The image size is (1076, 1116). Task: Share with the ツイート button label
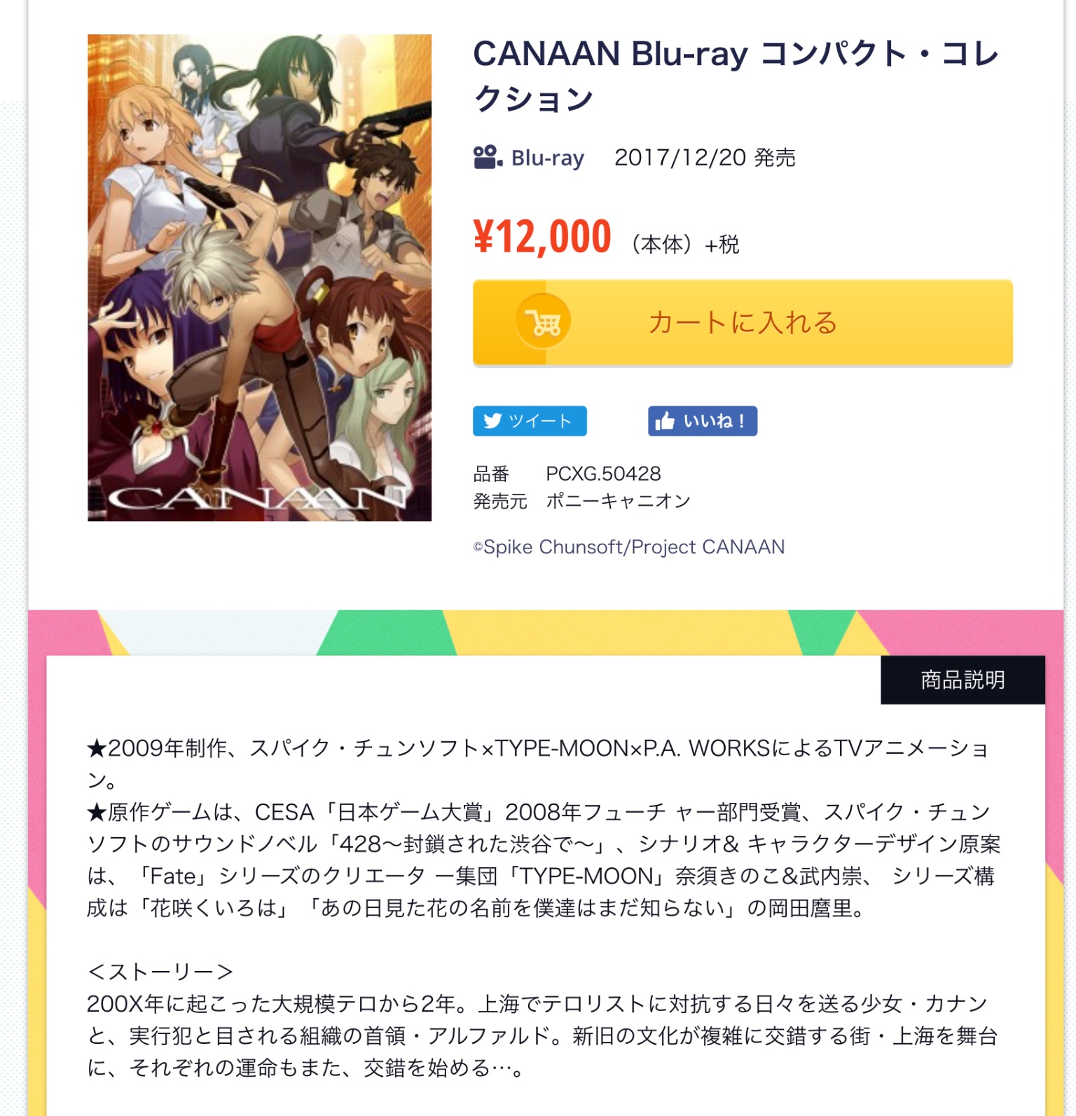[540, 421]
